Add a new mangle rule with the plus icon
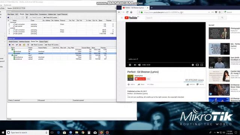Viewport: 240px width, 135px height. [8, 18]
